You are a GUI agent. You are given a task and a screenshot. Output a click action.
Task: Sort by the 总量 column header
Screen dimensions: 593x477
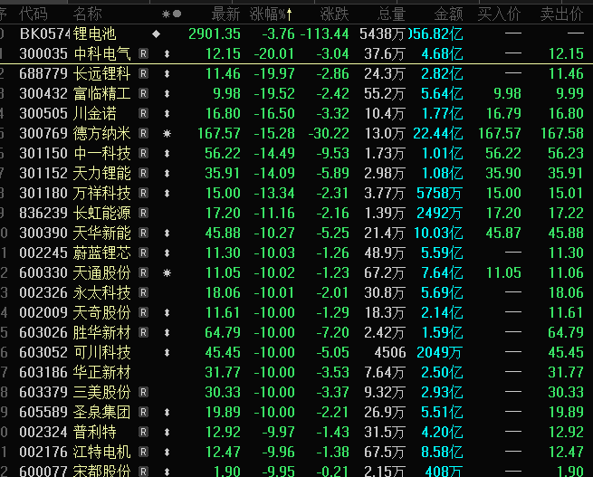tap(391, 14)
